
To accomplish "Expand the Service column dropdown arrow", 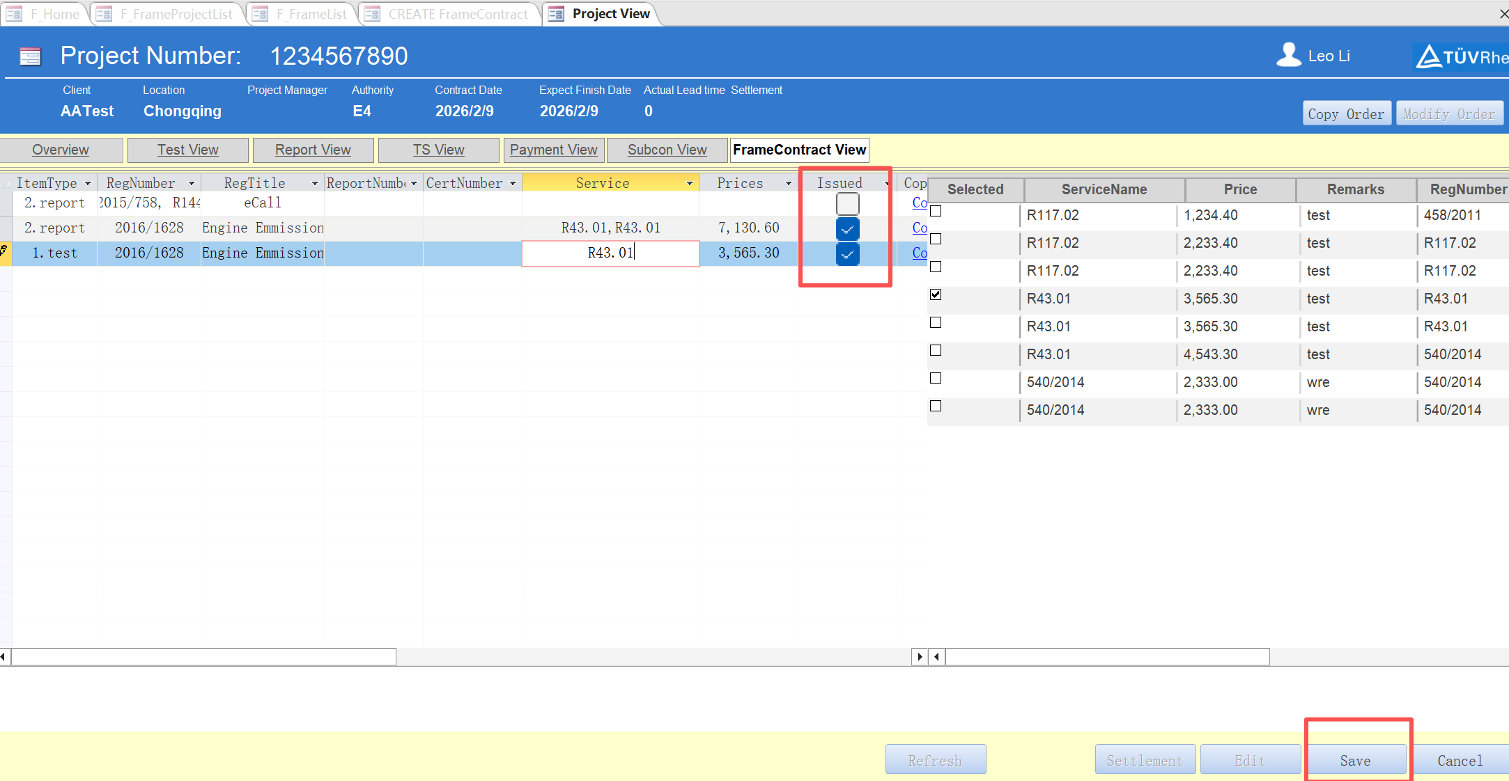I will [690, 183].
